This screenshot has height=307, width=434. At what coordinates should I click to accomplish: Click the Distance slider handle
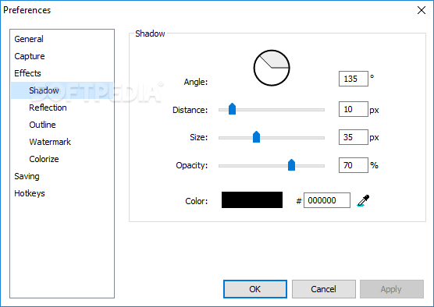[x=232, y=109]
